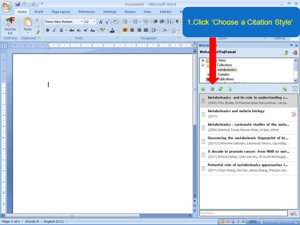Toggle Subscript formatting
The height and width of the screenshot is (225, 300).
click(x=79, y=30)
